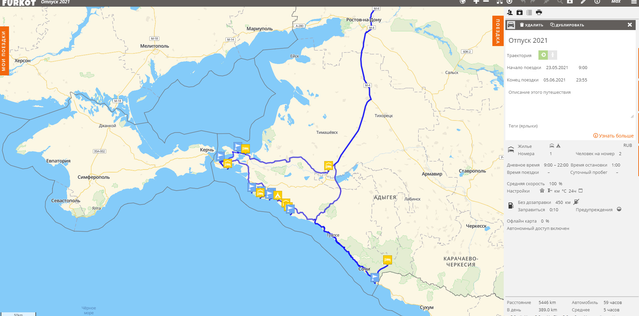Toggle the °C temperature unit
The image size is (639, 316).
point(564,191)
